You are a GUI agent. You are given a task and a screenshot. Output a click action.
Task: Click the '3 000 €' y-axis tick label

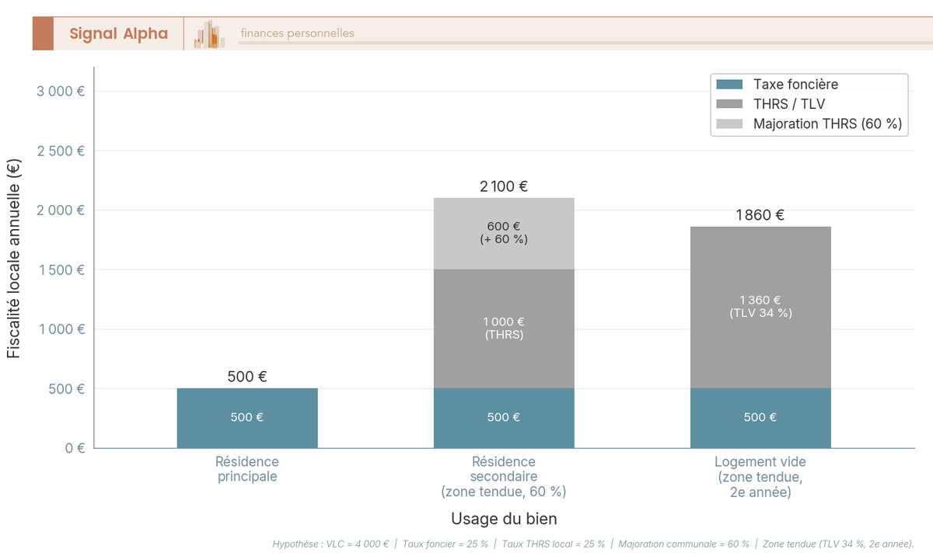click(61, 91)
